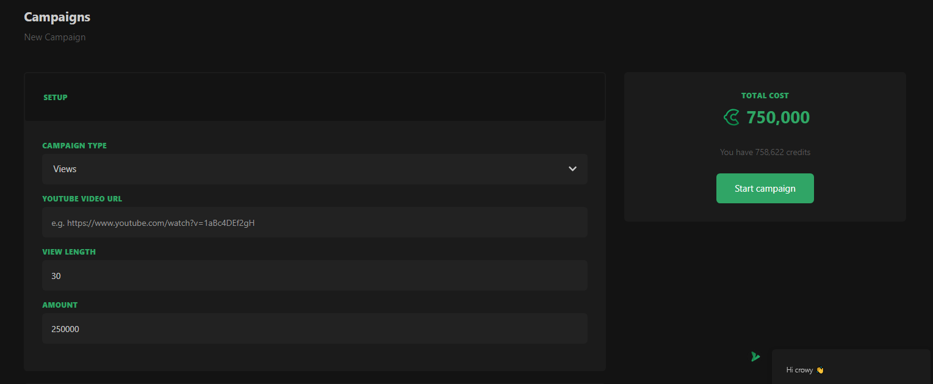Open the 'Hi crowy' chat message
The image size is (933, 384).
[801, 370]
